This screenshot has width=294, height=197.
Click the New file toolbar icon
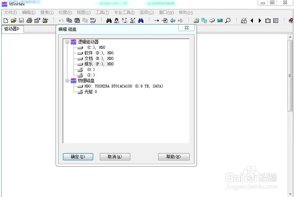[x=6, y=20]
